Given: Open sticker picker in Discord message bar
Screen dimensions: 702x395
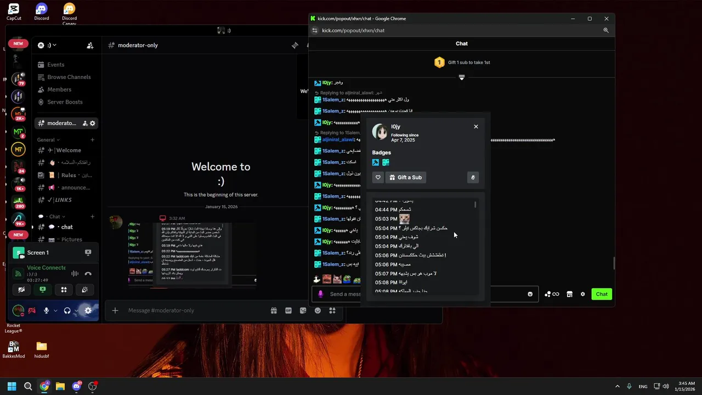Looking at the screenshot, I should click(x=303, y=311).
